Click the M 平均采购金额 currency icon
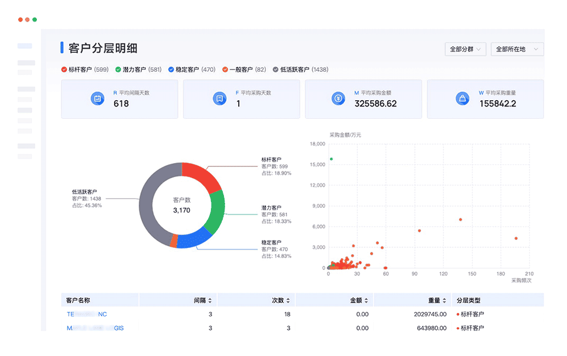 point(337,98)
